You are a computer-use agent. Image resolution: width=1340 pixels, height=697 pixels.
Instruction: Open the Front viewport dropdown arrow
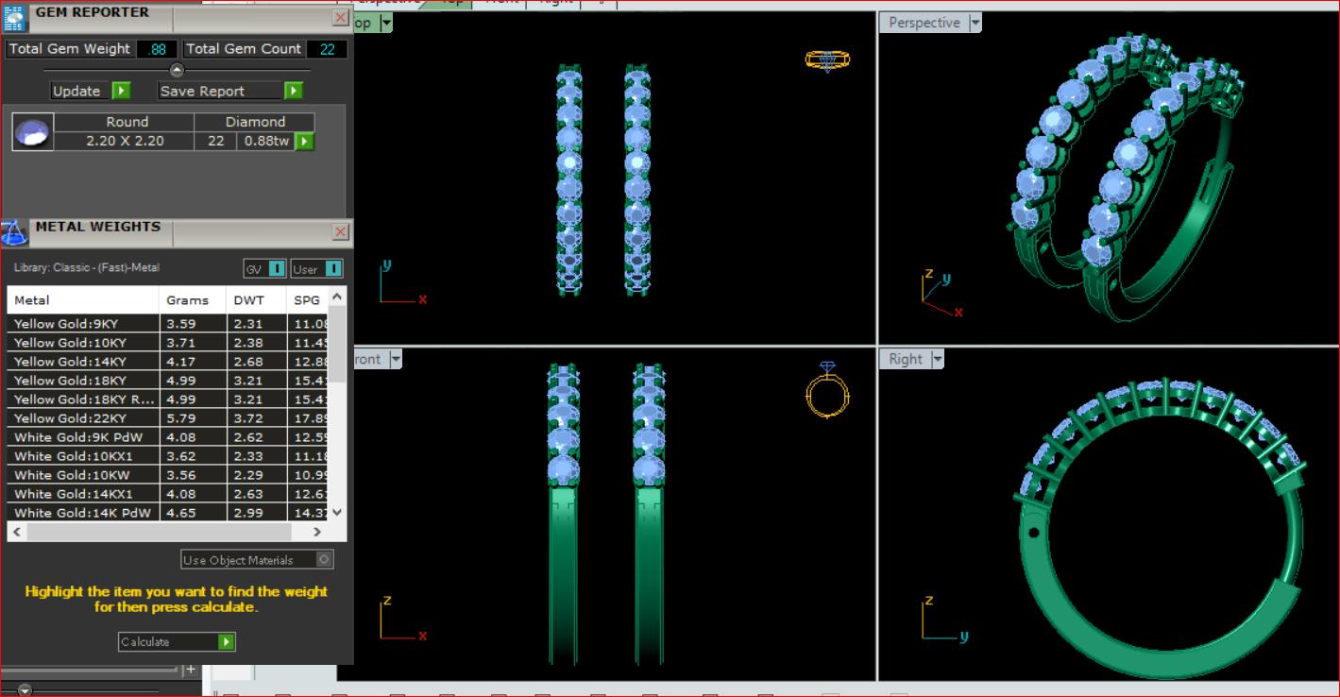pos(396,359)
